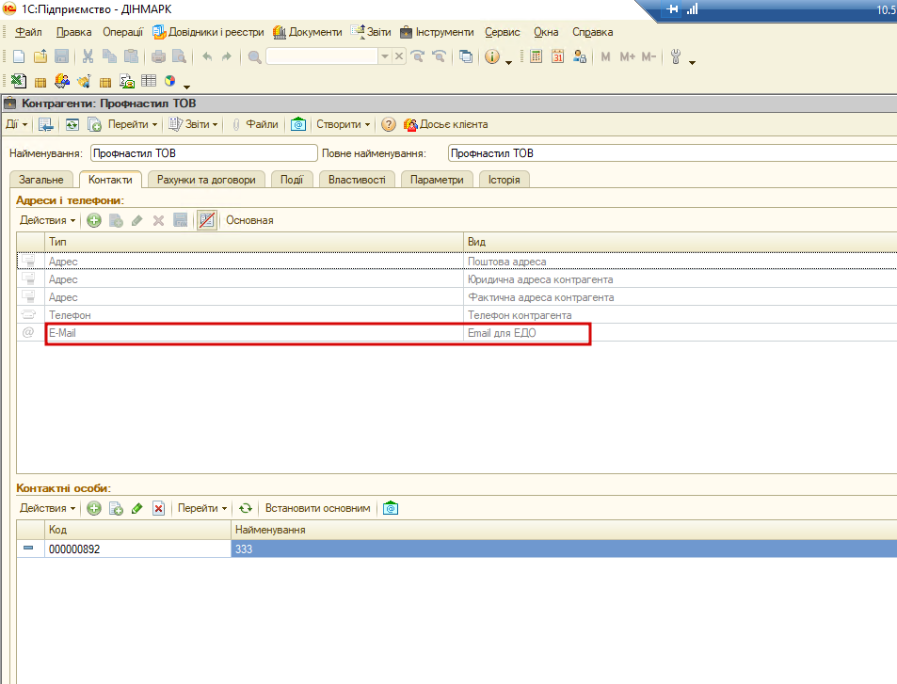Click the Вид column header
The image size is (897, 684).
coord(680,242)
